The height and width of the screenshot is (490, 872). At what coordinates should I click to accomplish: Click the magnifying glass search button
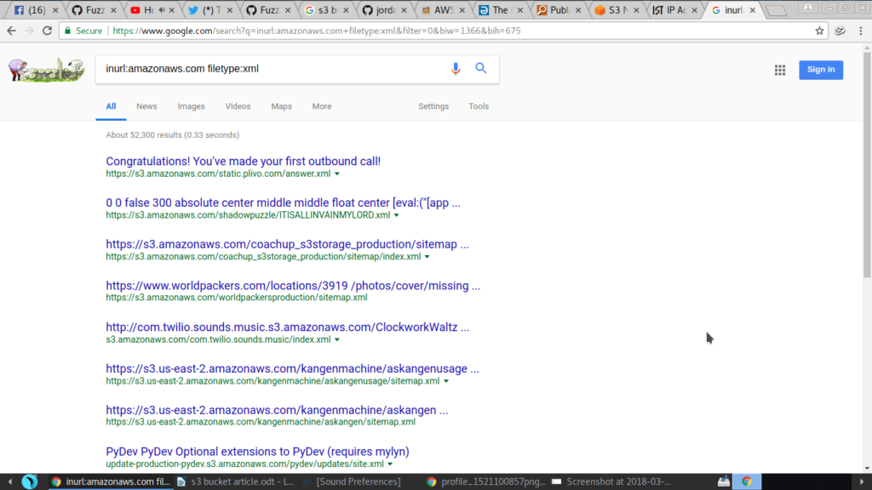point(481,69)
